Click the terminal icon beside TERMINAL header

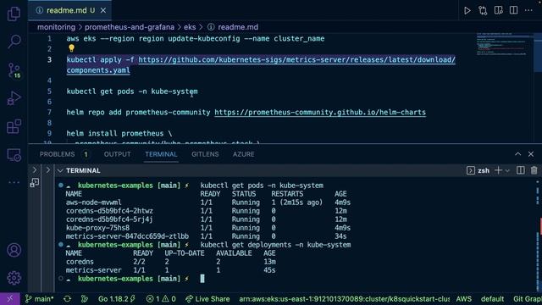[x=34, y=183]
